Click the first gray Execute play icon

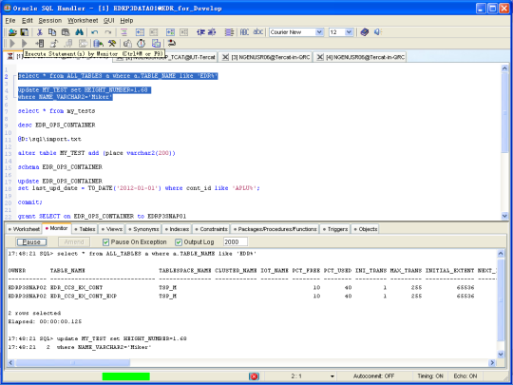[x=12, y=43]
